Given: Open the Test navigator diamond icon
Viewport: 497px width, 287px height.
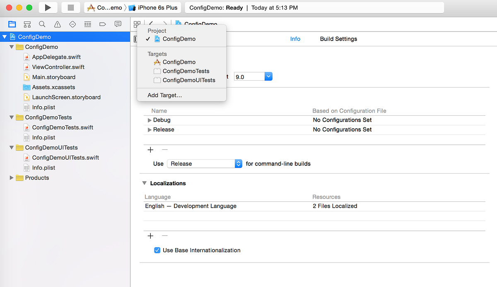Looking at the screenshot, I should 72,24.
